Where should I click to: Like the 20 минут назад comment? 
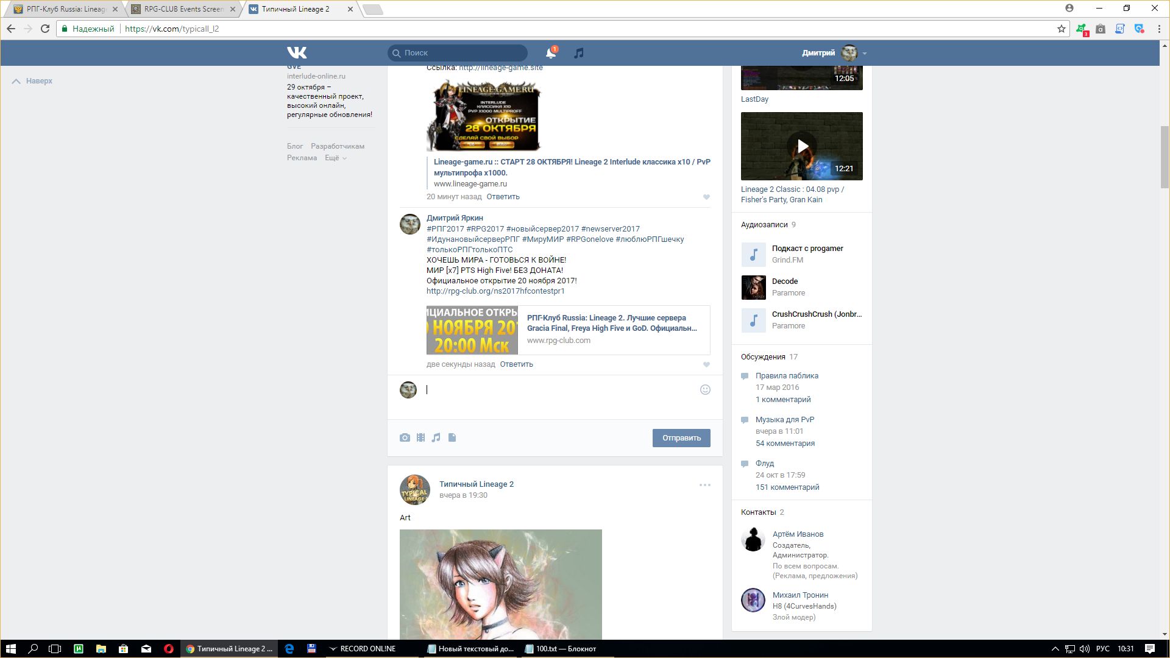coord(706,197)
